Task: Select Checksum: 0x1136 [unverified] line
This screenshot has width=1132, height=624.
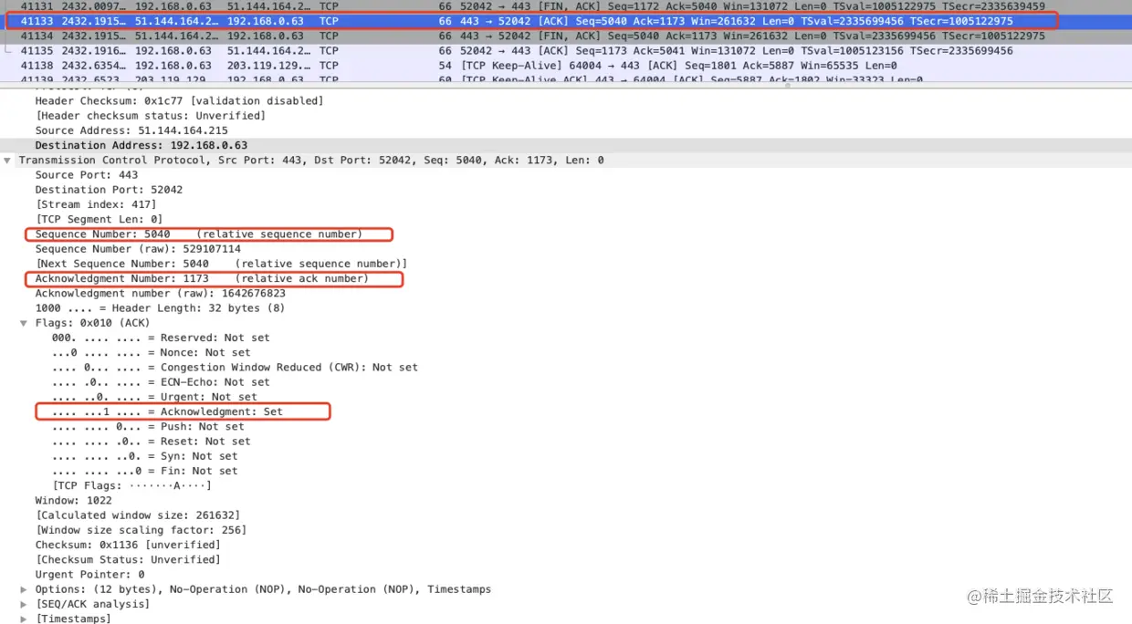Action: point(128,545)
